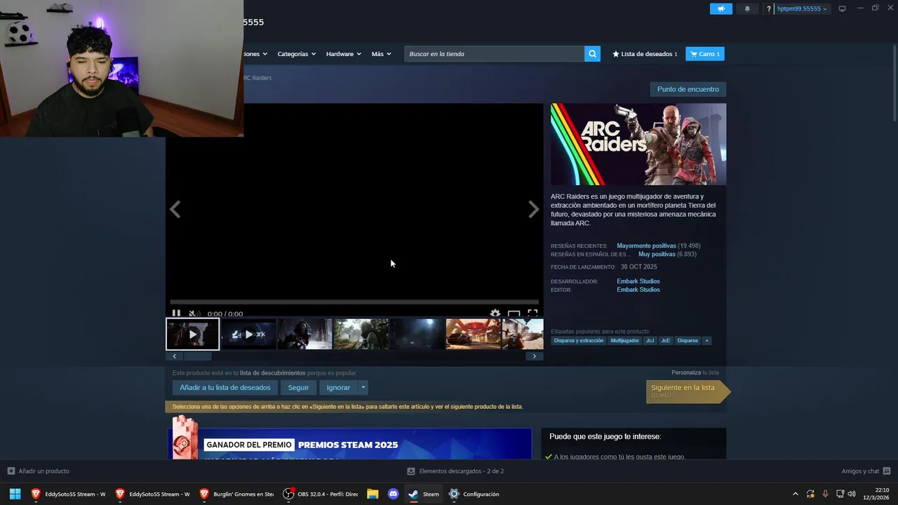This screenshot has width=898, height=505.
Task: Seek on the video progress bar
Action: pos(354,302)
